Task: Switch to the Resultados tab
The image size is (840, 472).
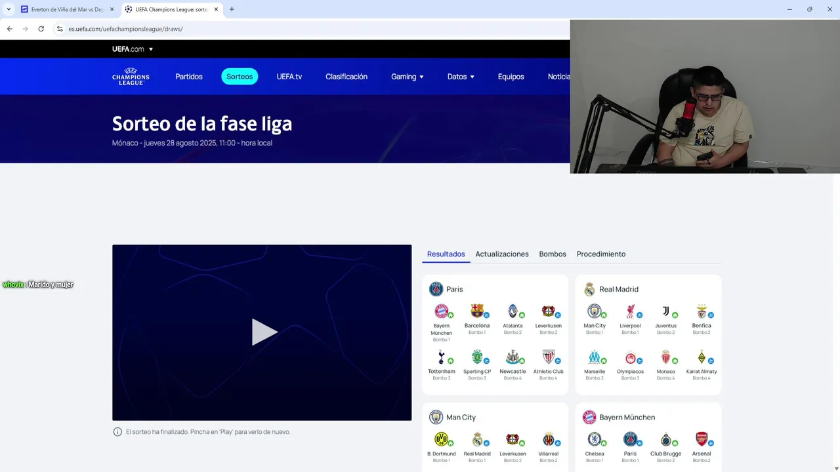Action: pyautogui.click(x=446, y=254)
